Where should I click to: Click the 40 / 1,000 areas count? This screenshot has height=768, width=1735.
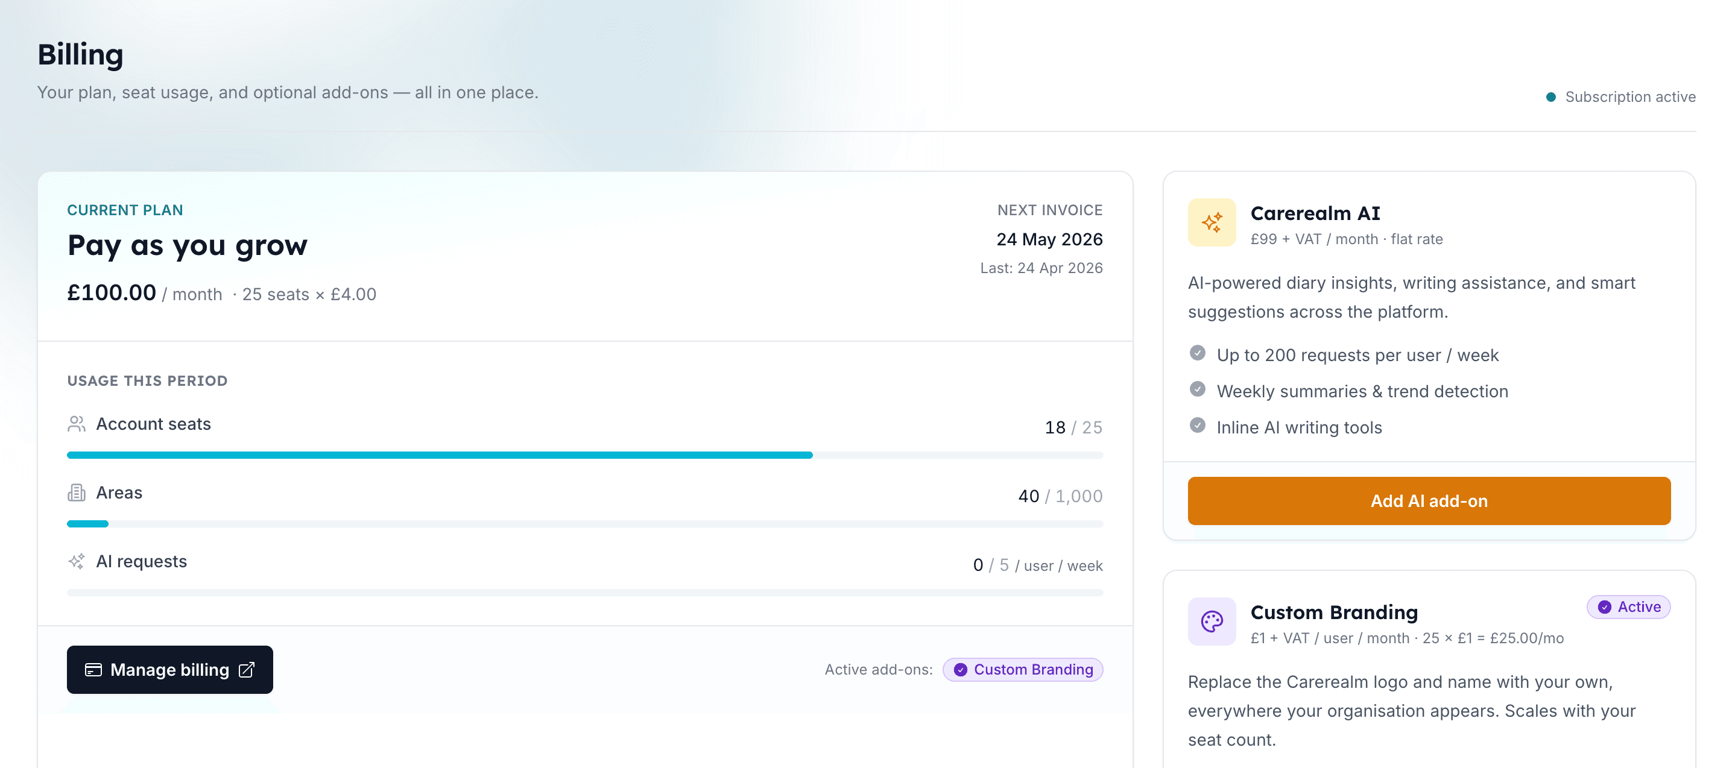(1060, 496)
